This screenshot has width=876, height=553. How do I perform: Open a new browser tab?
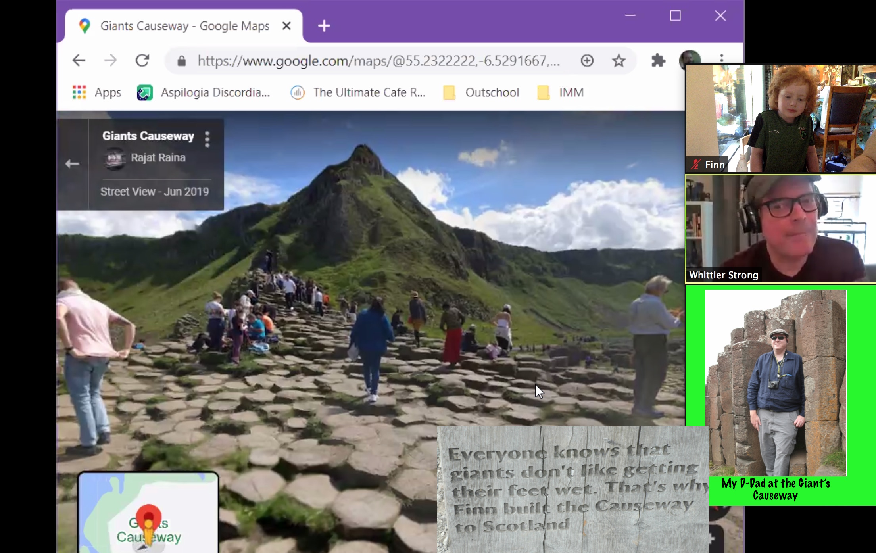324,26
